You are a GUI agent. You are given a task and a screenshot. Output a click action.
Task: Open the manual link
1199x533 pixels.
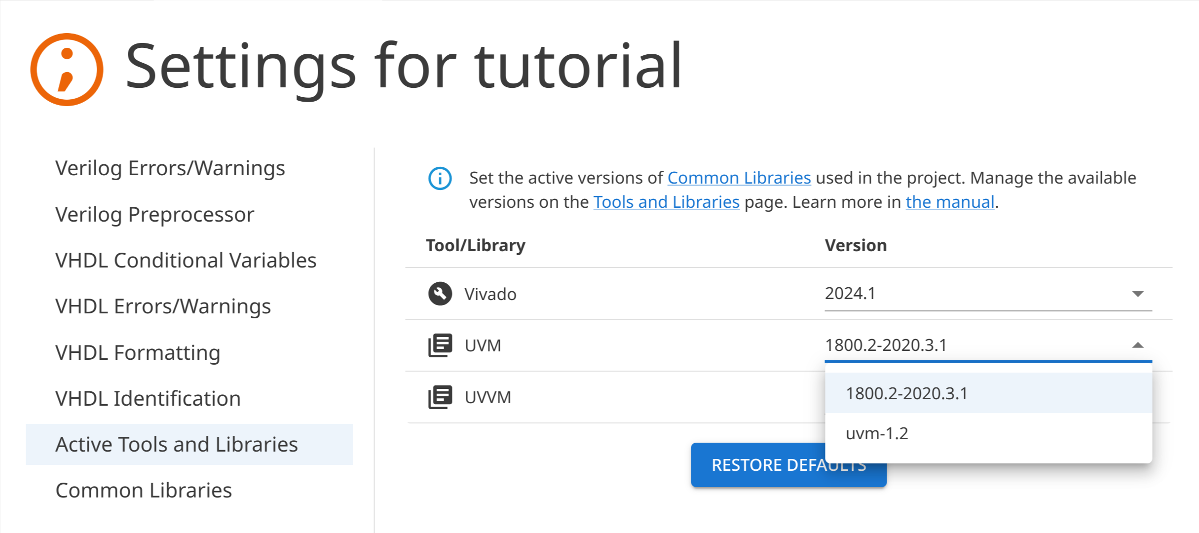[x=950, y=202]
